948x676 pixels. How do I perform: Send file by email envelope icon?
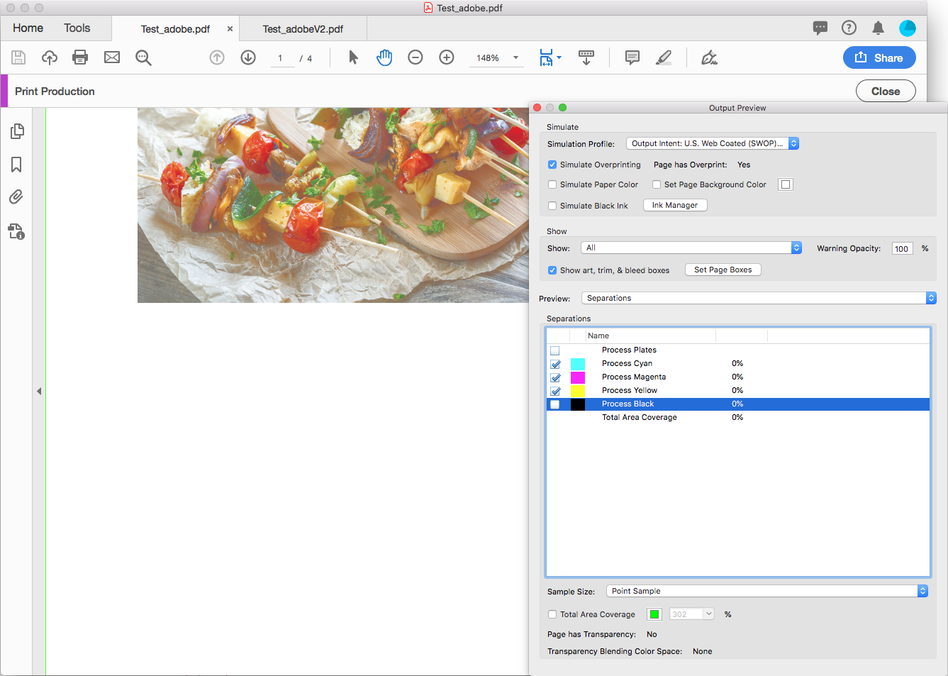pyautogui.click(x=112, y=57)
